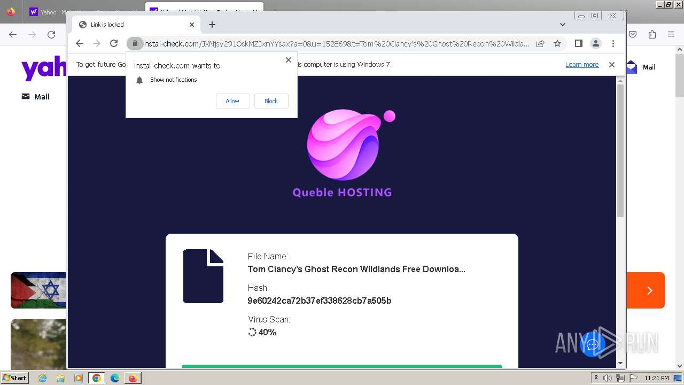Block notifications for install-check.com
The height and width of the screenshot is (385, 684).
[x=271, y=101]
